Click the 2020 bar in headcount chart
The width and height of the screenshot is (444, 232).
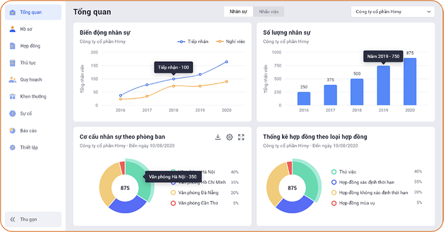pyautogui.click(x=410, y=82)
